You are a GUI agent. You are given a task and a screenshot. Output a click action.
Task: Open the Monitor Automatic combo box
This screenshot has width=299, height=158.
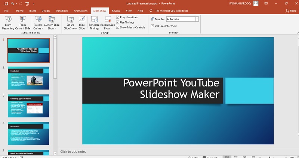click(182, 19)
